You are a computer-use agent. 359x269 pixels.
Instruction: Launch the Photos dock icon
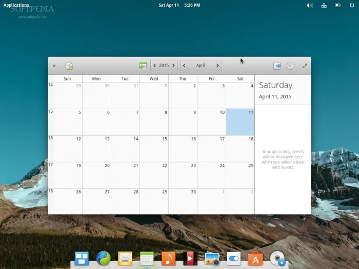212,259
